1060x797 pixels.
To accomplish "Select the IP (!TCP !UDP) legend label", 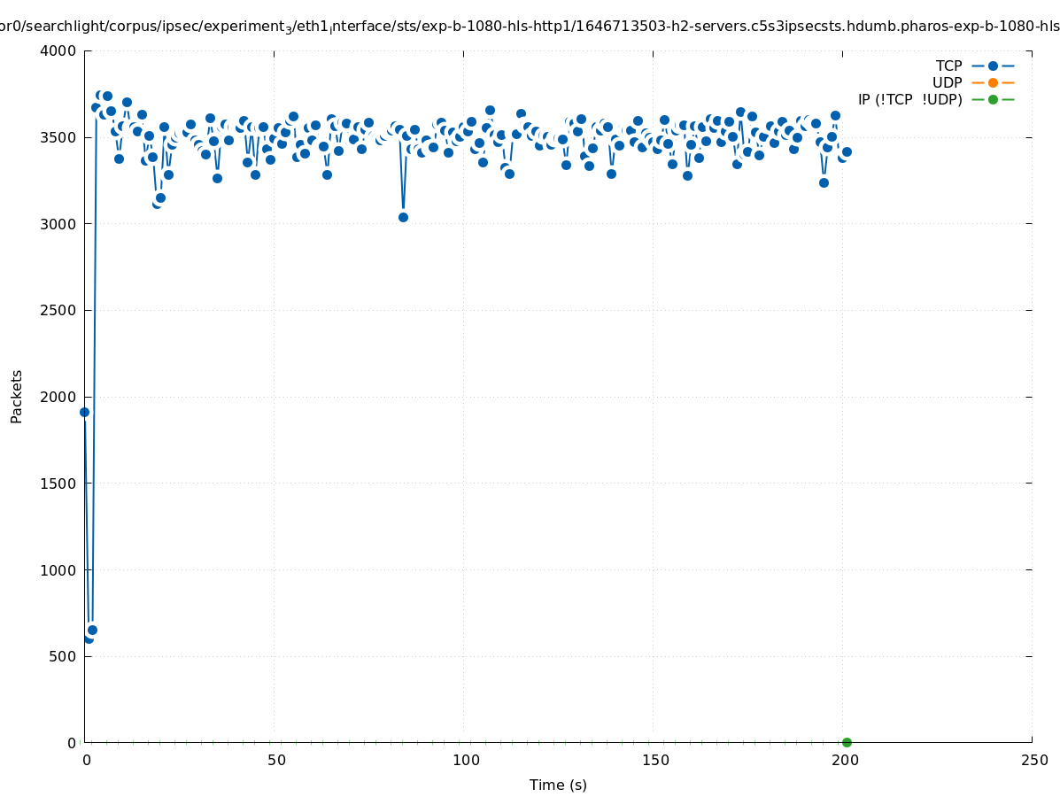I will tap(909, 99).
